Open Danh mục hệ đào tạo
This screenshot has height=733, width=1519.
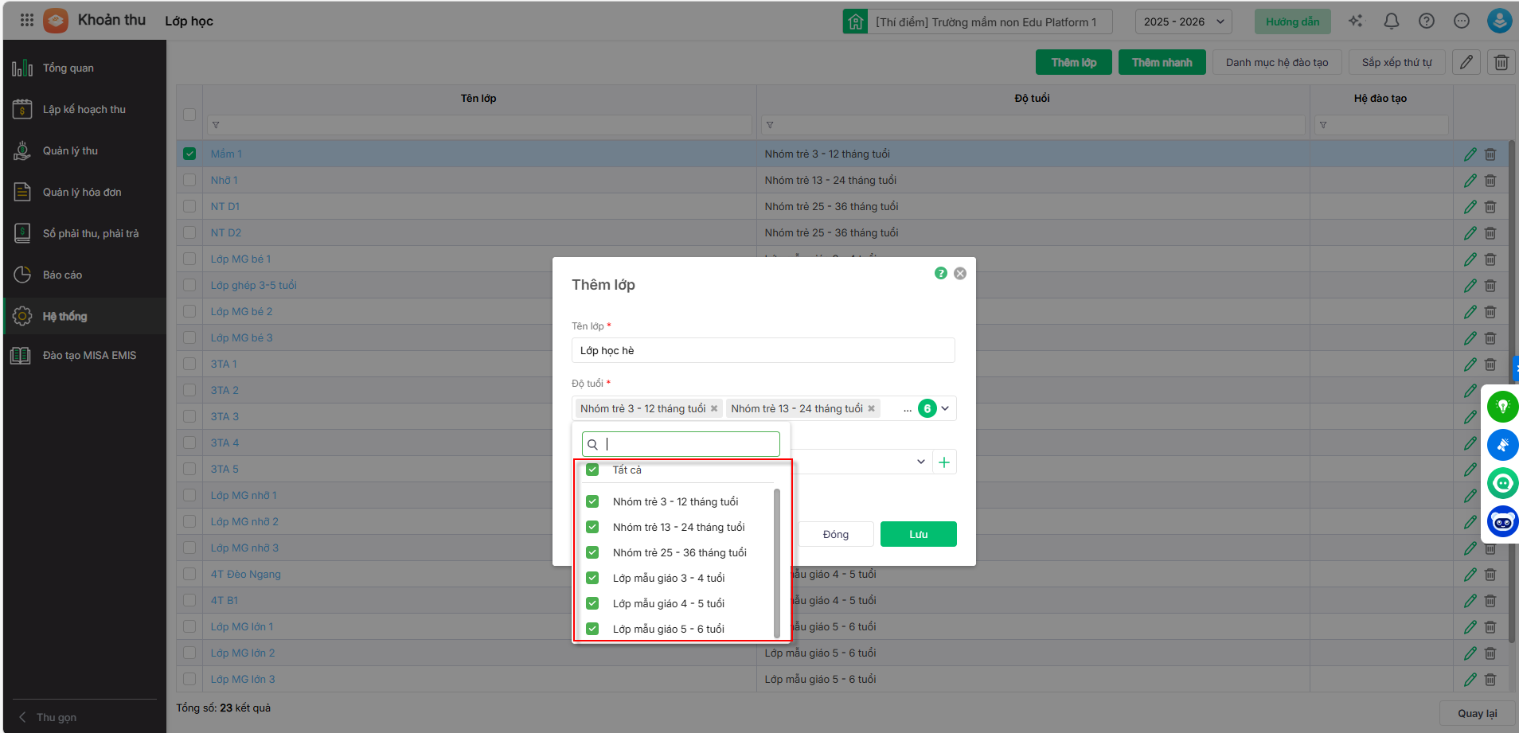click(1277, 62)
